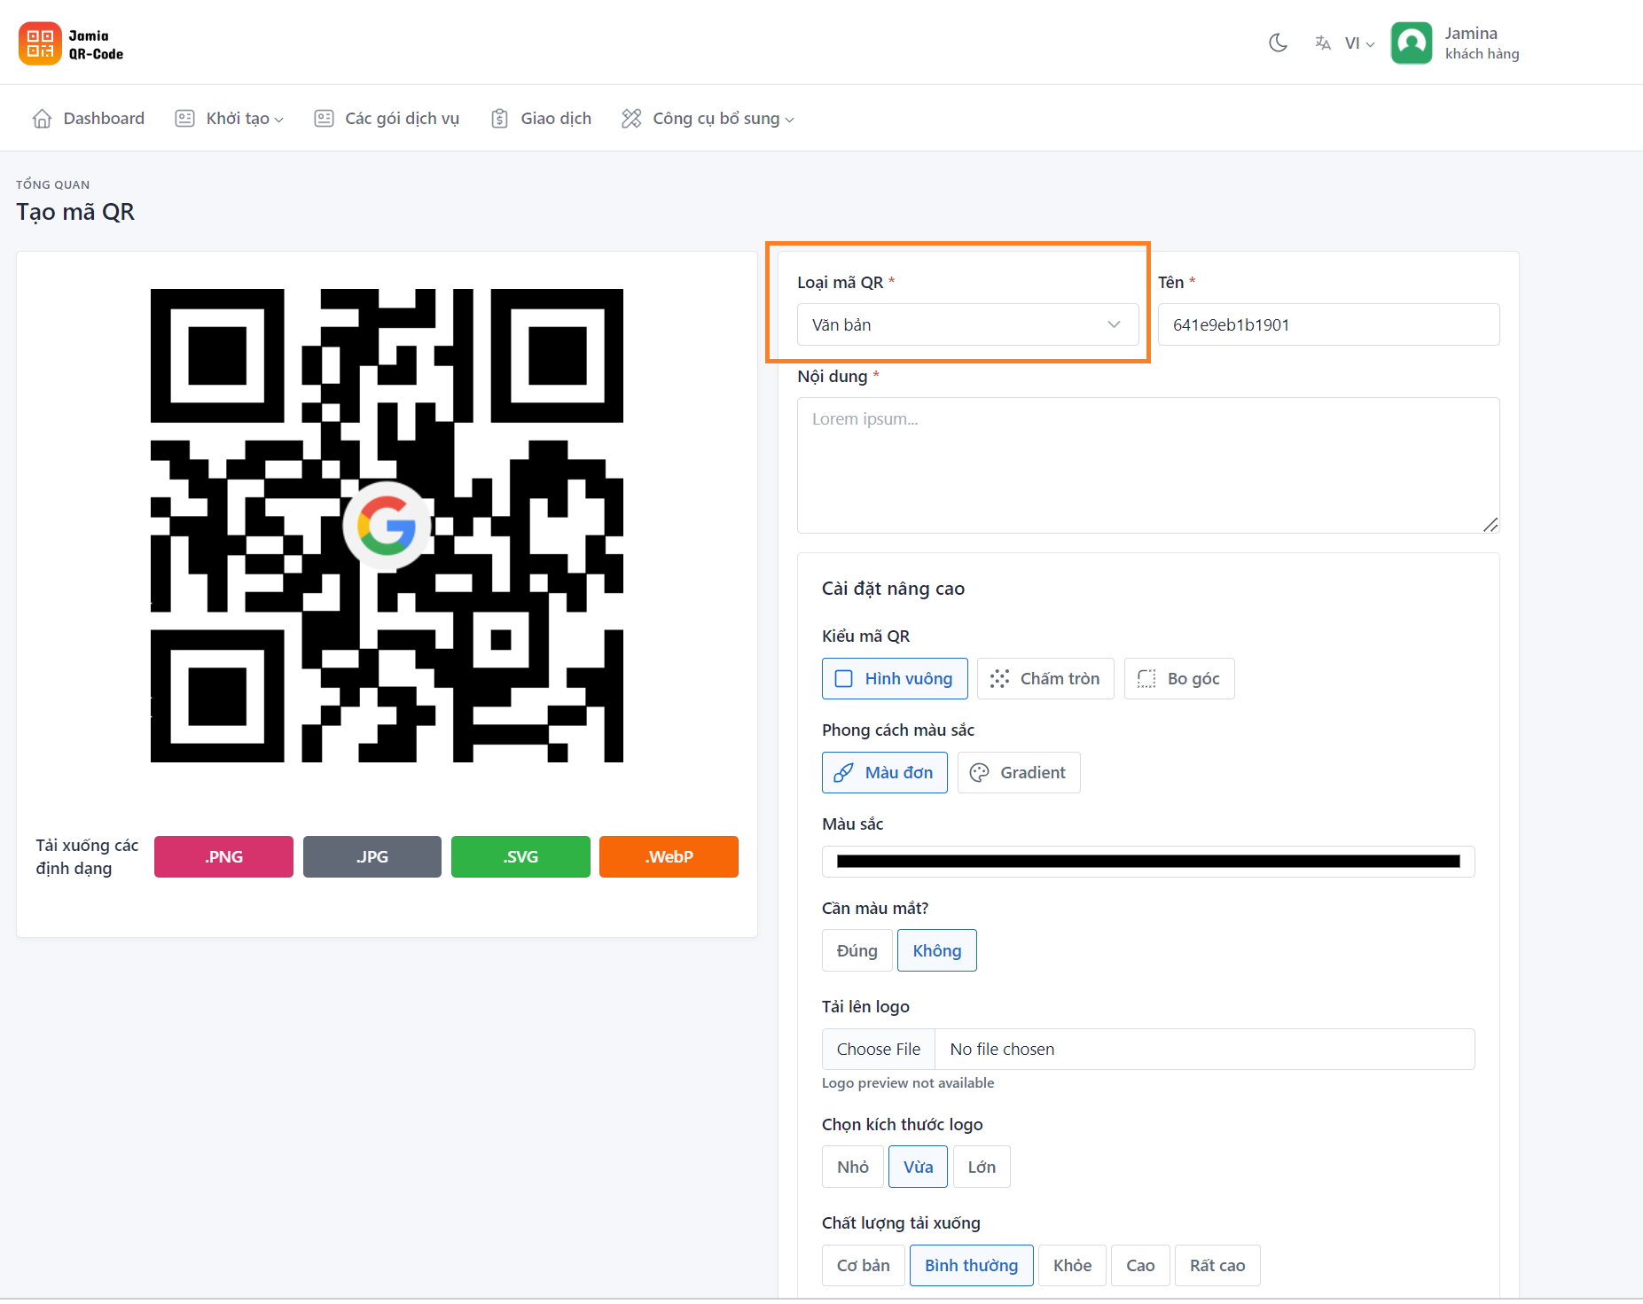Click the Jamia QR-Code logo icon
Viewport: 1643px width, 1304px height.
tap(40, 43)
